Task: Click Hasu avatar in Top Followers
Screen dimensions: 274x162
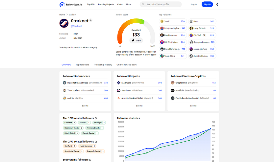Action: (191, 21)
